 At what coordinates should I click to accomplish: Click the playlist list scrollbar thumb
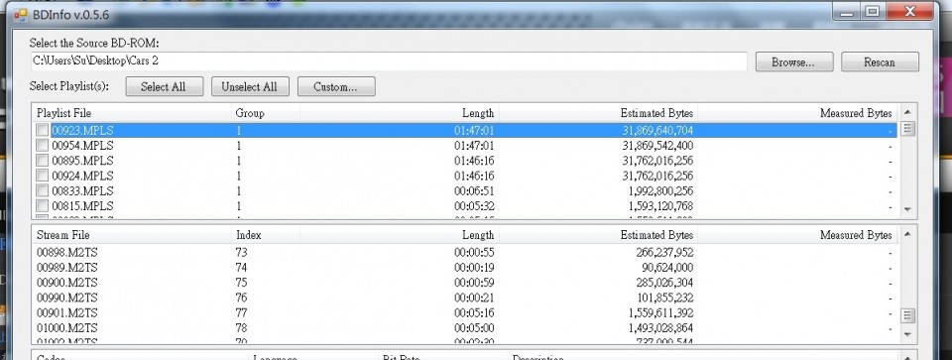[x=907, y=129]
